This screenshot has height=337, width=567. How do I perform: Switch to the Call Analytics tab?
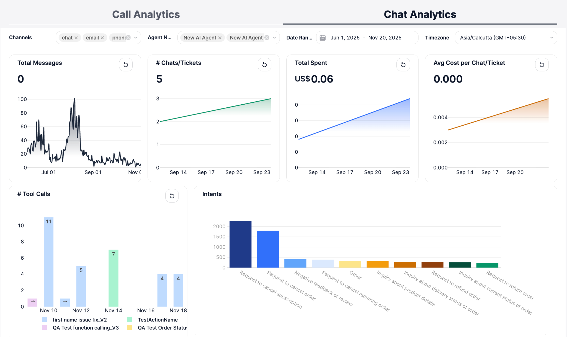click(146, 14)
